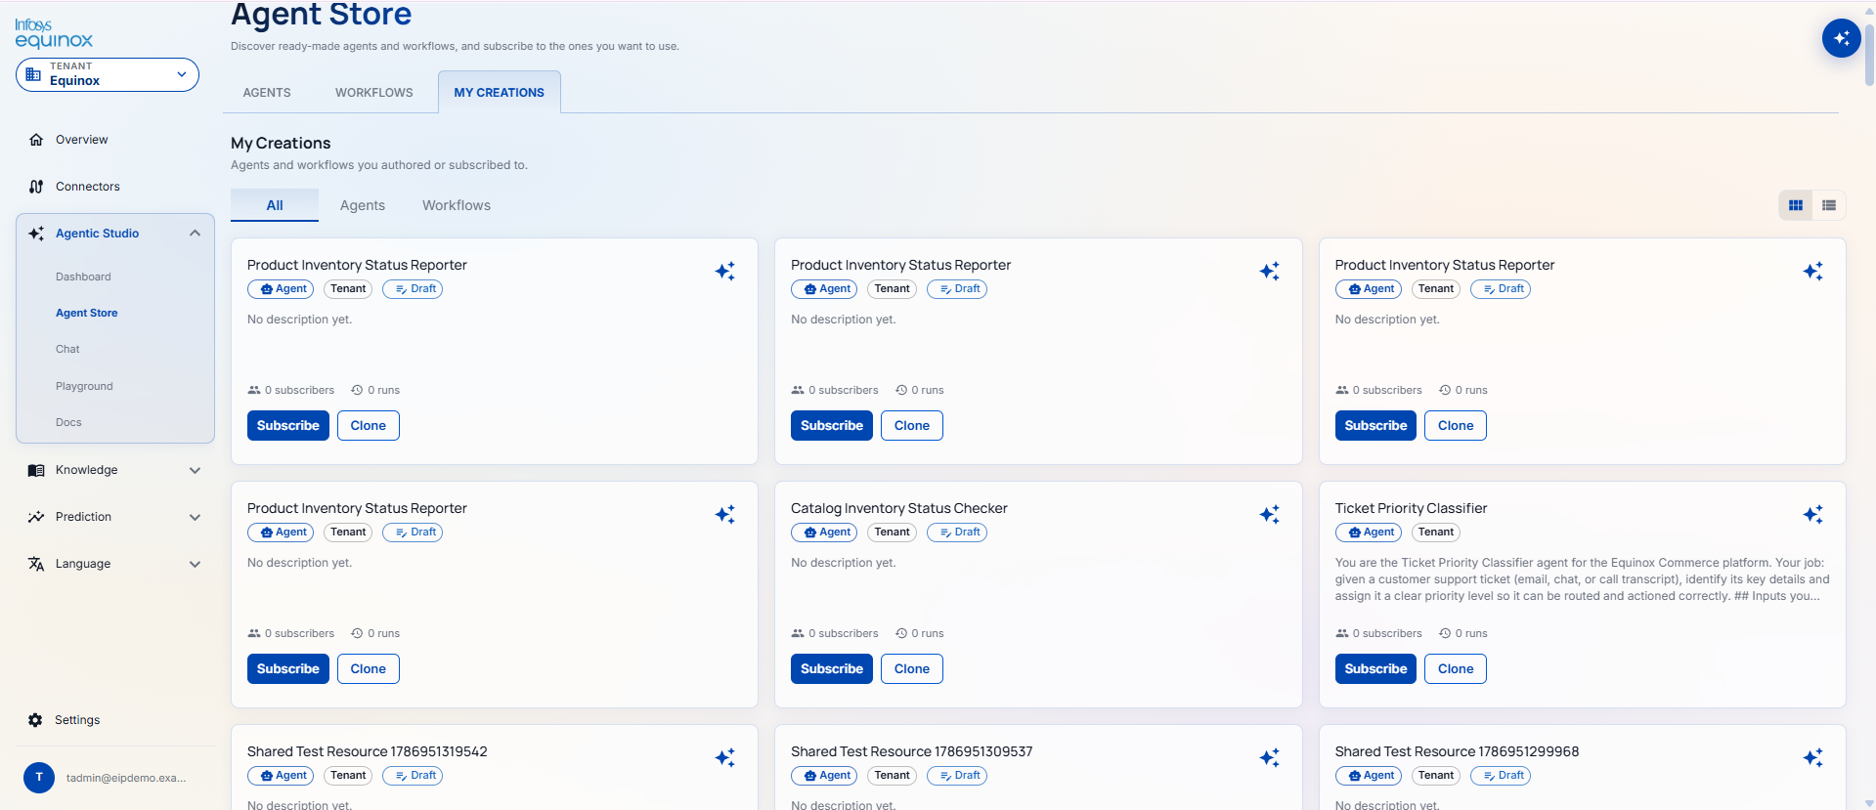Switch to the WORKFLOWS tab
The width and height of the screenshot is (1876, 810).
point(374,93)
